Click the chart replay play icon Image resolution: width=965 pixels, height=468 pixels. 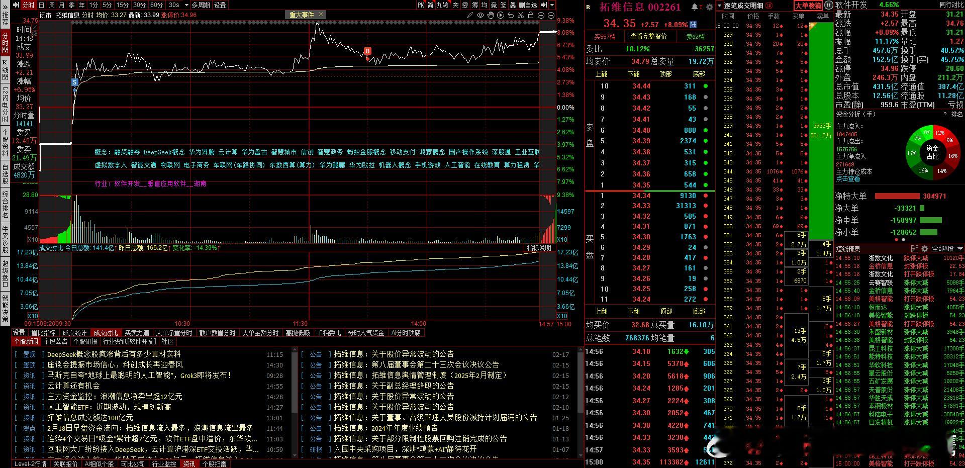501,15
